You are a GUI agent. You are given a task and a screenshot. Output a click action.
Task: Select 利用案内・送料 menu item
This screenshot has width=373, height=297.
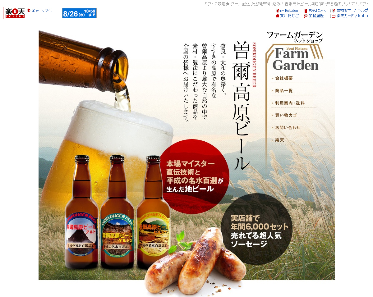[x=290, y=103]
